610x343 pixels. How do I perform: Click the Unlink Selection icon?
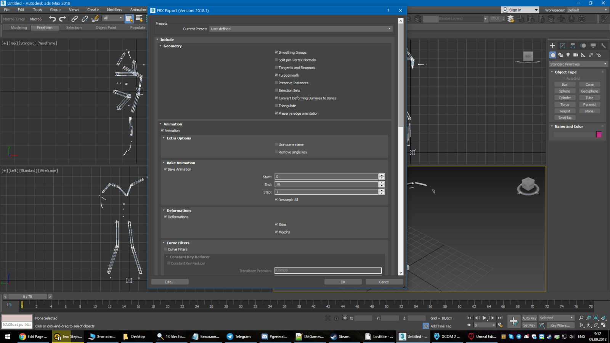[85, 19]
